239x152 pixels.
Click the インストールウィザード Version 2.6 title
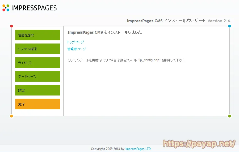point(178,21)
